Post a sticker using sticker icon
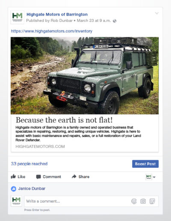This screenshot has width=171, height=221. pos(152,201)
